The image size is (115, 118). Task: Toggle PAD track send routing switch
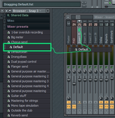(74, 102)
